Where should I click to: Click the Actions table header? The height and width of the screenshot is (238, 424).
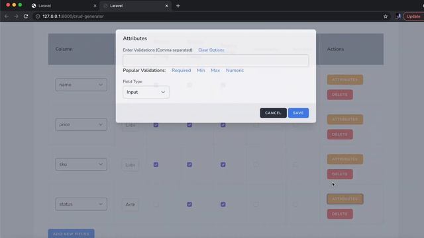click(335, 49)
